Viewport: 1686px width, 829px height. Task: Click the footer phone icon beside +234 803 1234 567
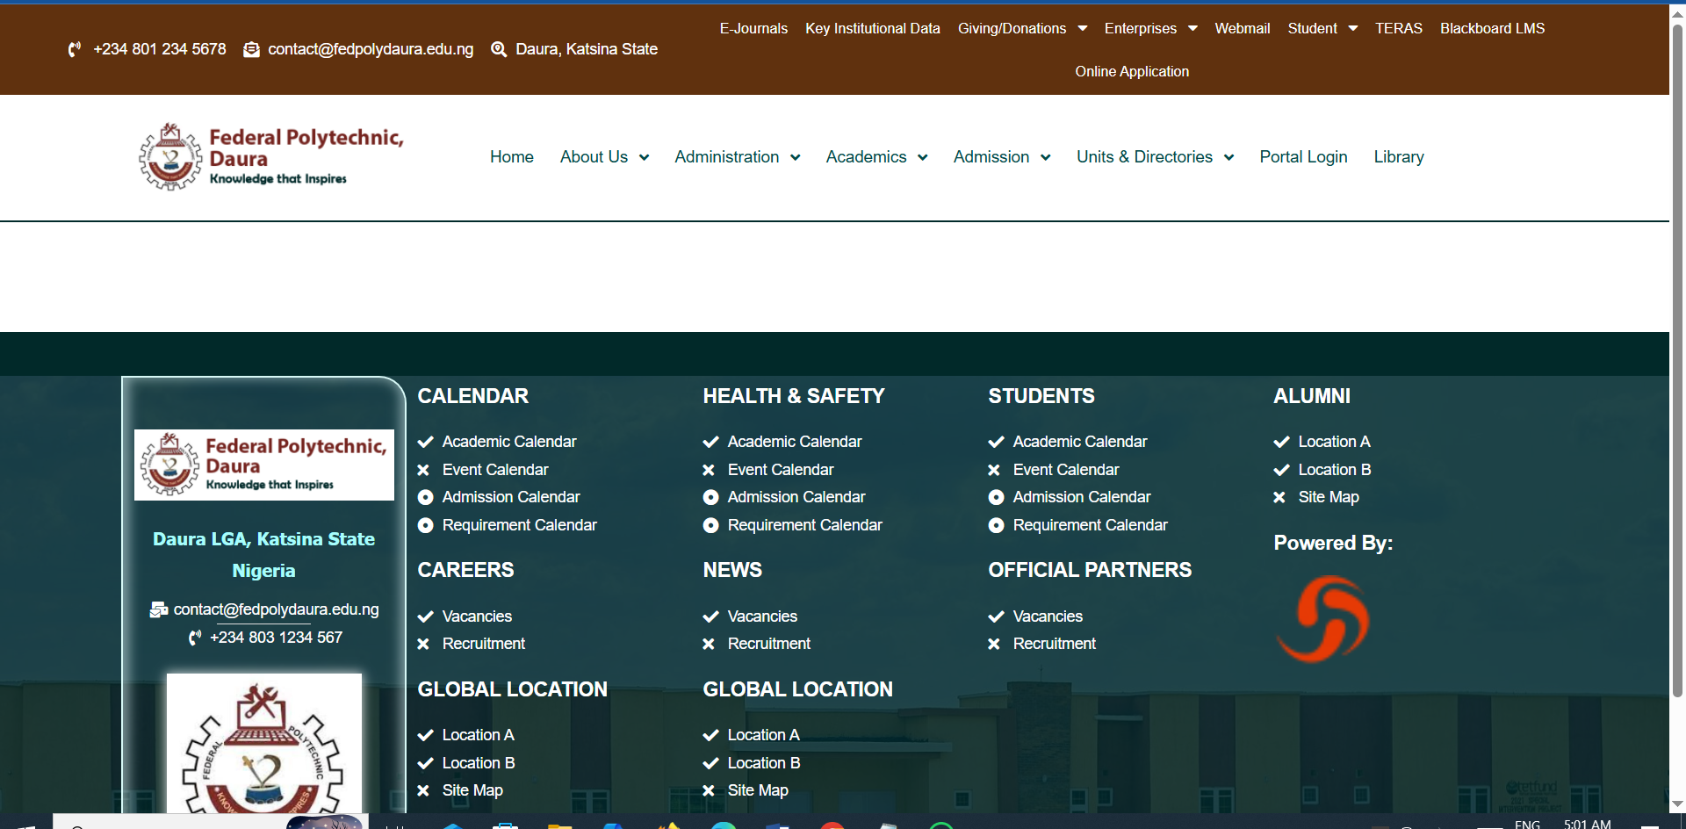195,638
